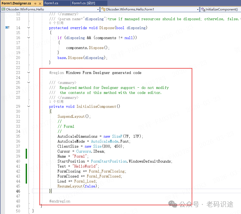Switch to the Form1.cs [设计] tab
241x214 pixels.
tap(83, 3)
